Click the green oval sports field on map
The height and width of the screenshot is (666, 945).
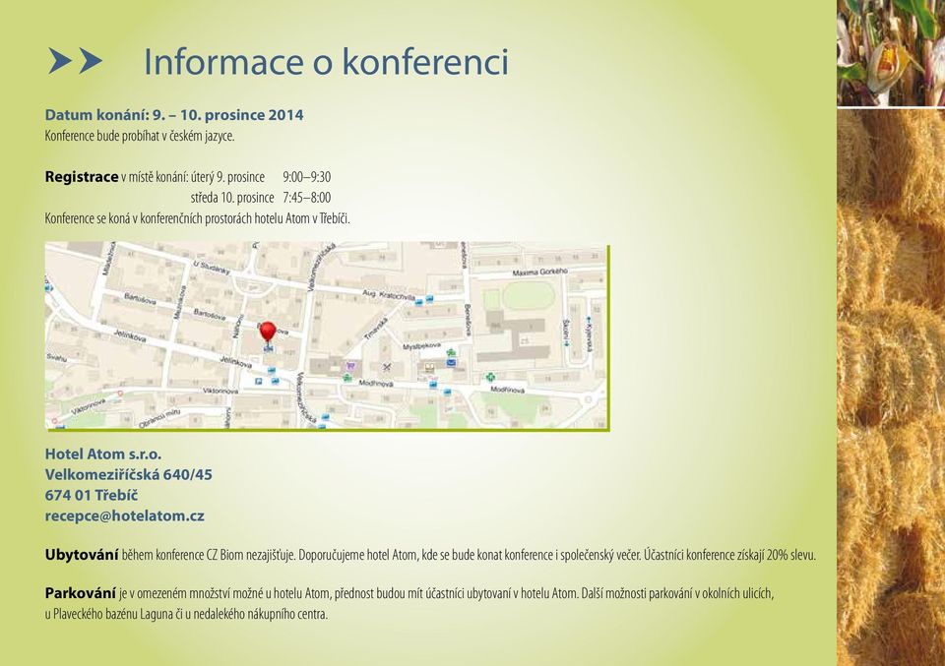click(529, 296)
